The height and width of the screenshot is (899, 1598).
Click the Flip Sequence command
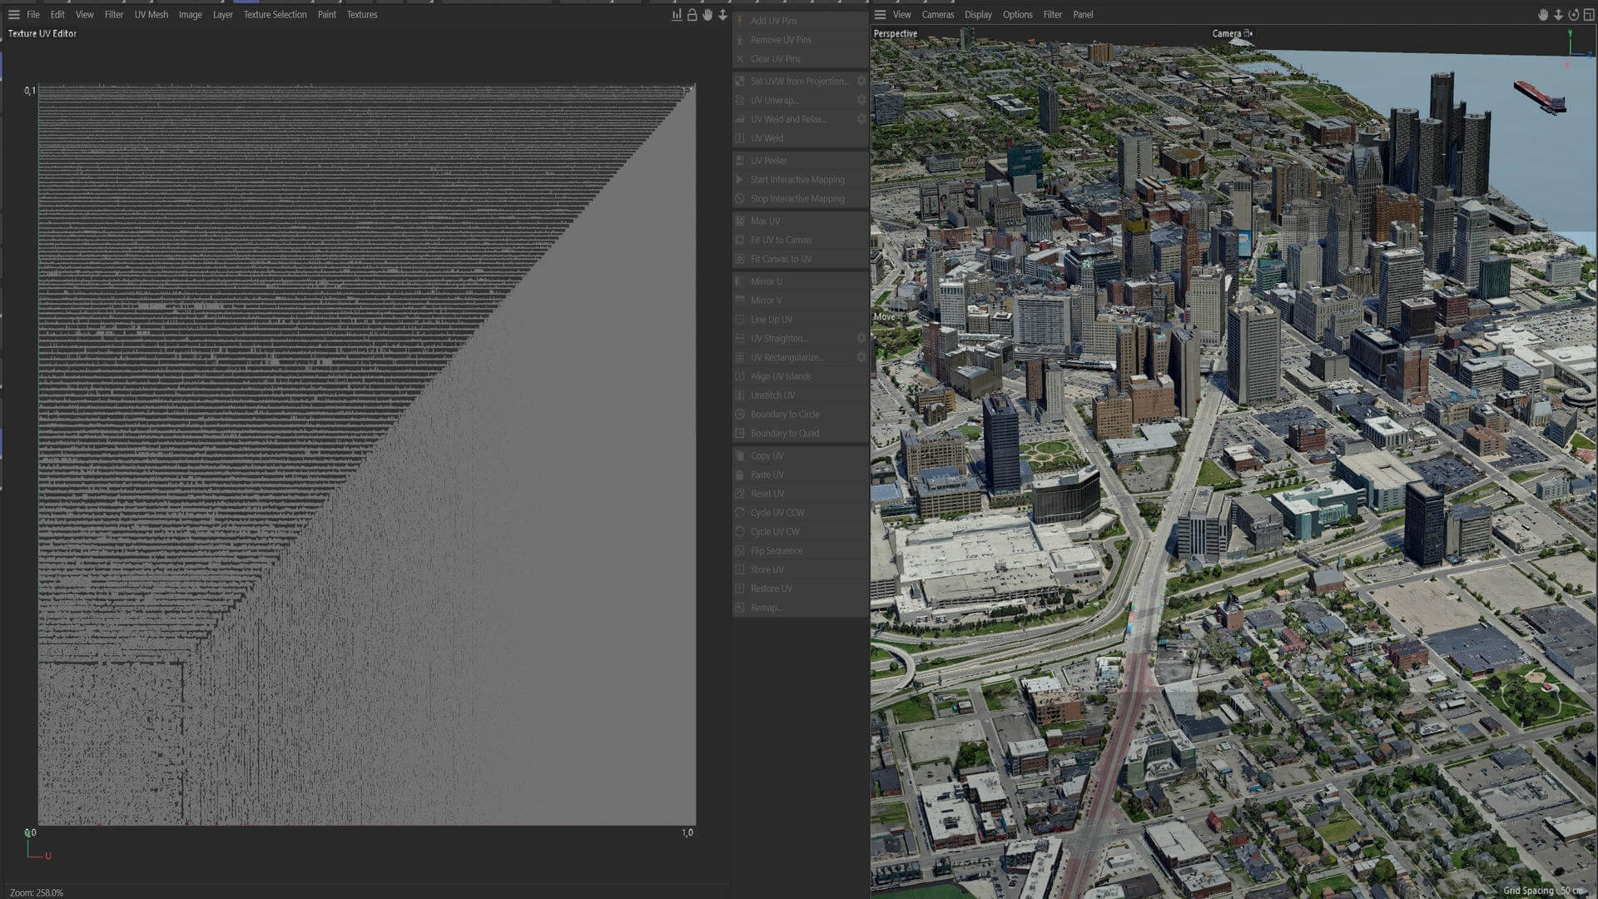(x=800, y=551)
